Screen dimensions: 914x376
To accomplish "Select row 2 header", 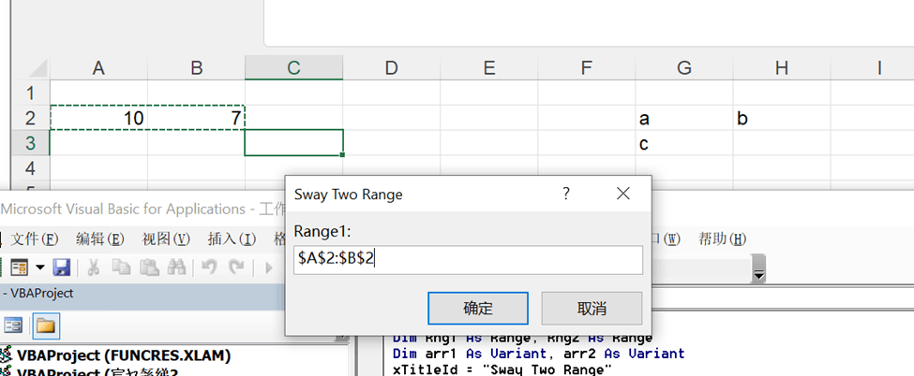I will [30, 118].
